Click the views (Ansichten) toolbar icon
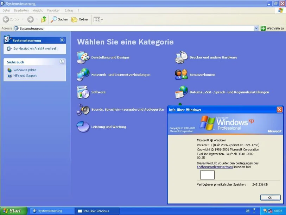Screen dimensions: 286x215 pos(97,19)
